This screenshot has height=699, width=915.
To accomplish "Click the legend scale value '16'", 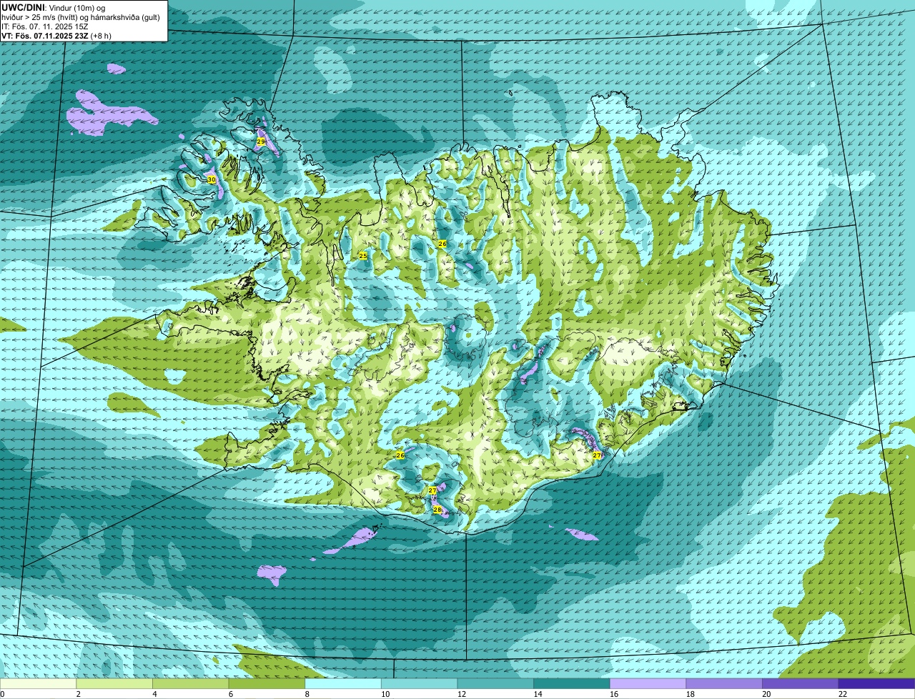I will coord(614,694).
